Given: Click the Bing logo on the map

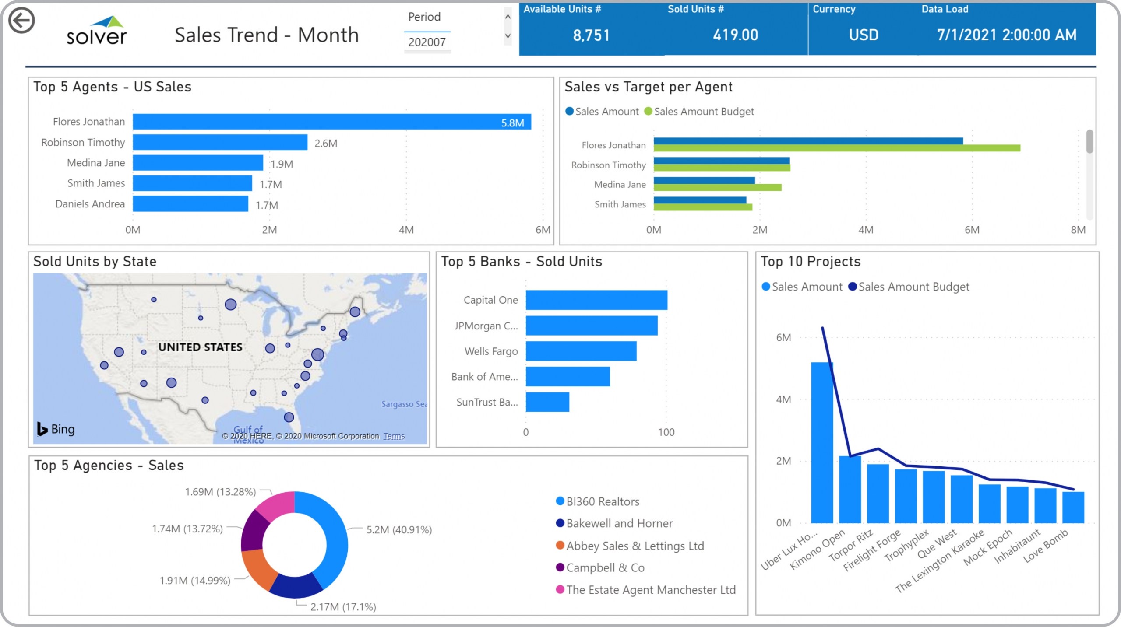Looking at the screenshot, I should coord(55,429).
